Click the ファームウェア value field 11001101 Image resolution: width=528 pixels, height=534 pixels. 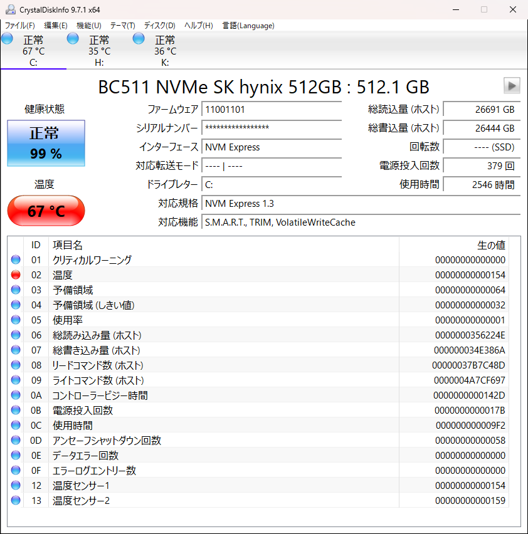pyautogui.click(x=272, y=109)
